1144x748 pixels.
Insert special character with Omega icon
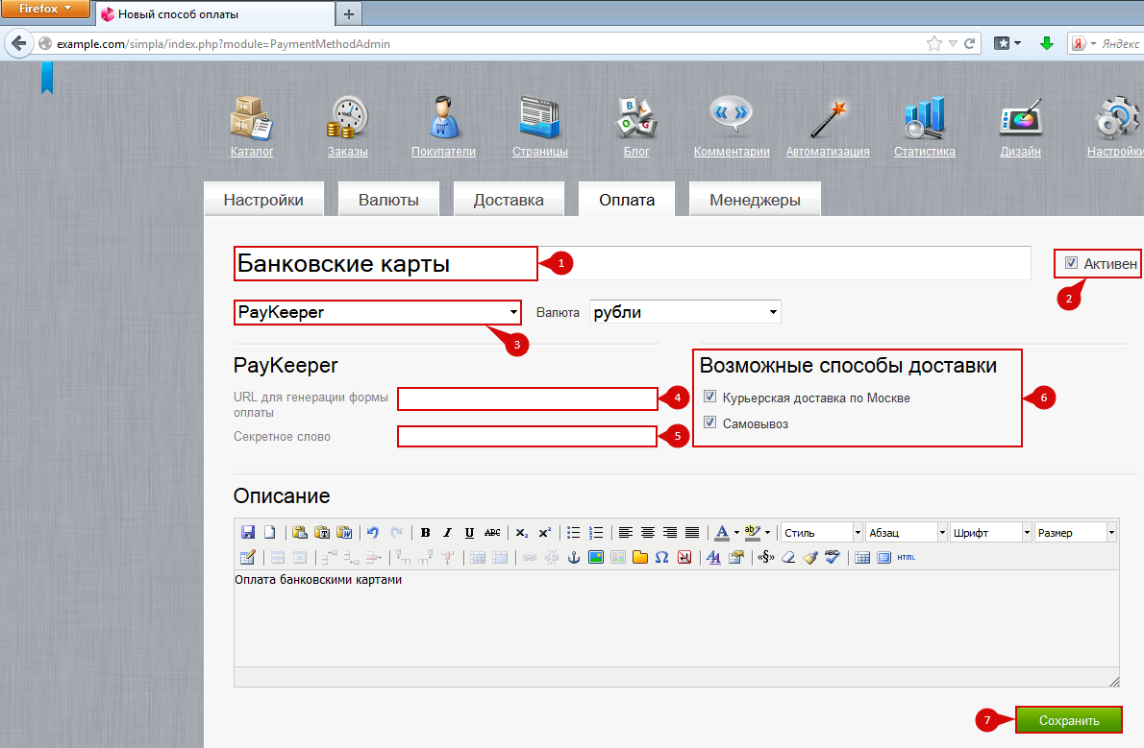661,558
